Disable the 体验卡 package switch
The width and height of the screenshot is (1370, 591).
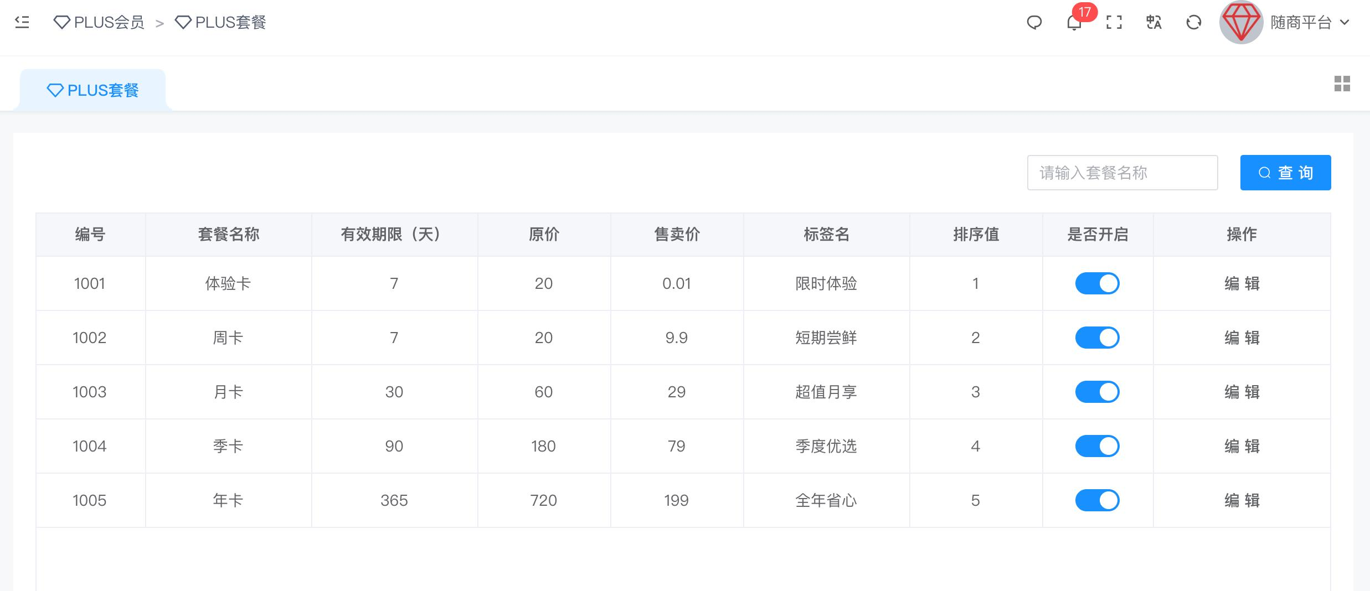(1097, 283)
